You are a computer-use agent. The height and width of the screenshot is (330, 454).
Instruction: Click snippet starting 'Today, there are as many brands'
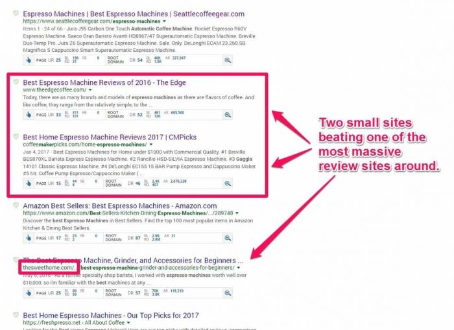138,101
